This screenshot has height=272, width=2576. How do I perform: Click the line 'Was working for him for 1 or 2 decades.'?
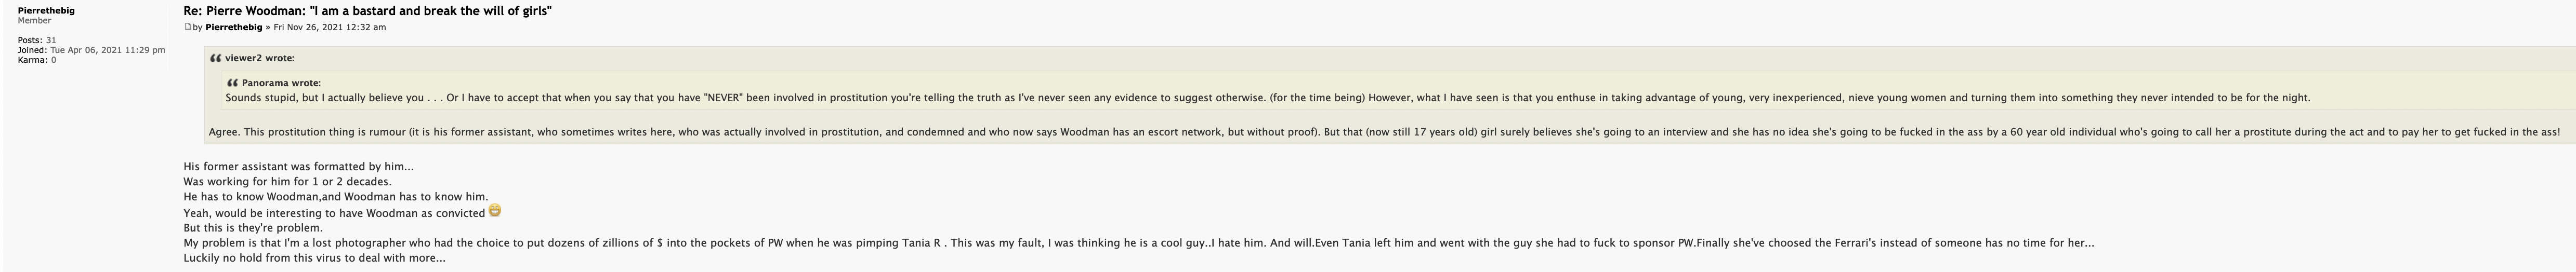coord(287,182)
